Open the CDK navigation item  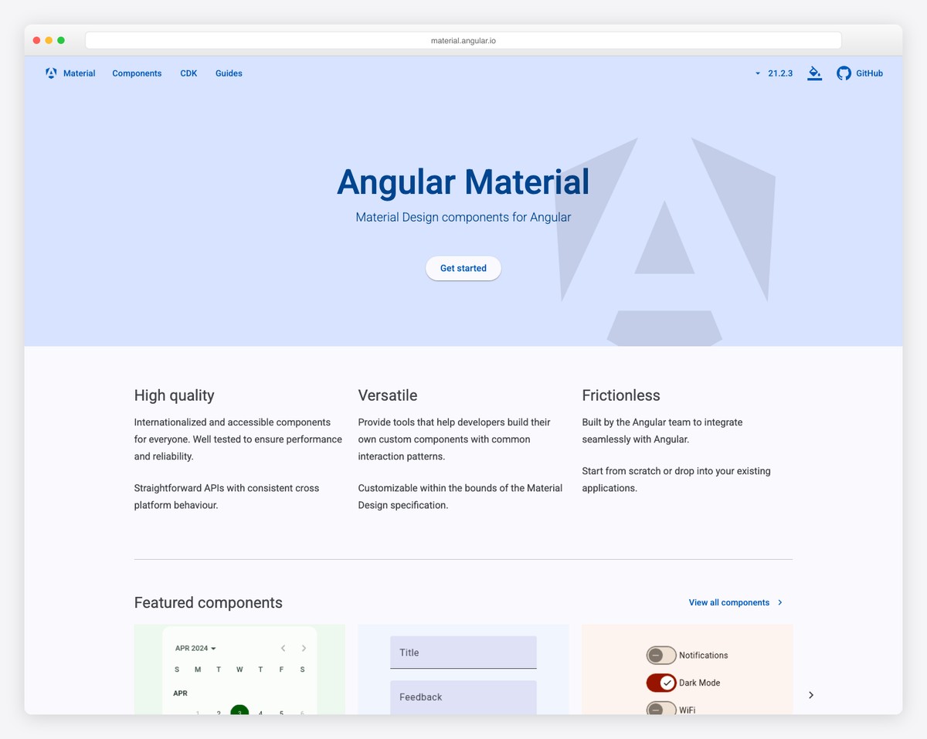[188, 73]
